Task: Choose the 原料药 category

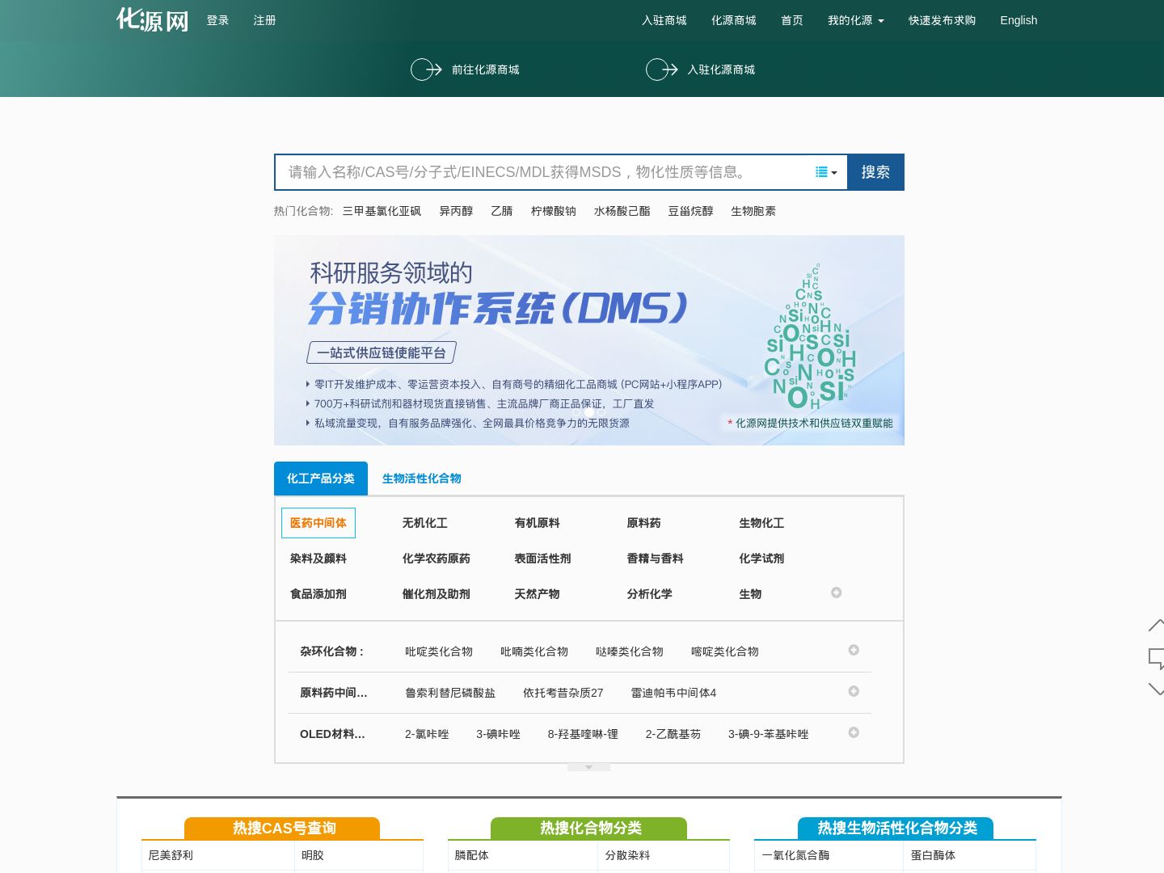Action: [644, 523]
